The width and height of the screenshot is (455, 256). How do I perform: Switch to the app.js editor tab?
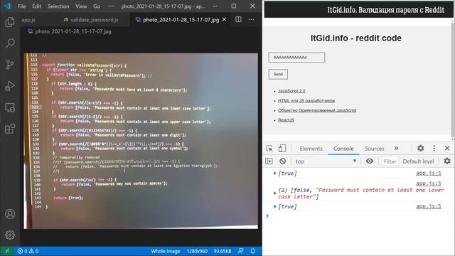coord(28,20)
